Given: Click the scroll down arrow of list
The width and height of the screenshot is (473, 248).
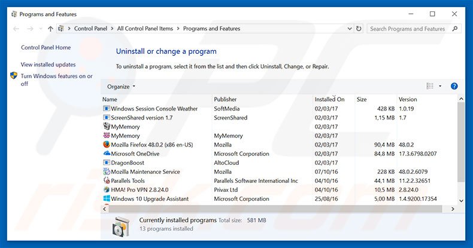Looking at the screenshot, I should pyautogui.click(x=461, y=200).
